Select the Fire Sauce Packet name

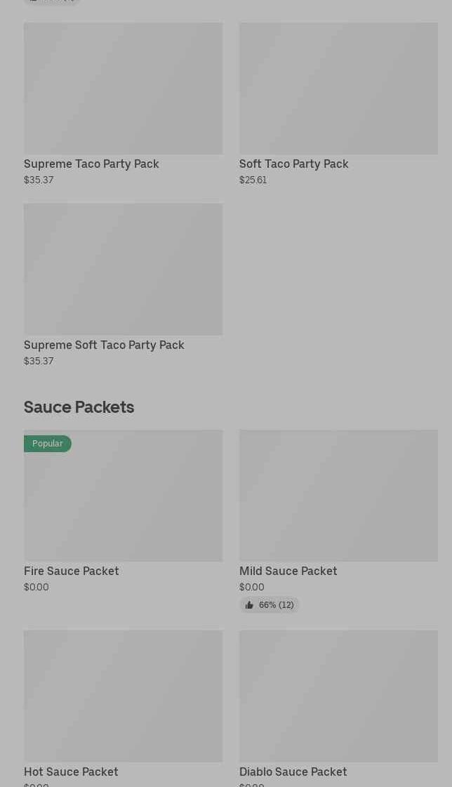(71, 571)
